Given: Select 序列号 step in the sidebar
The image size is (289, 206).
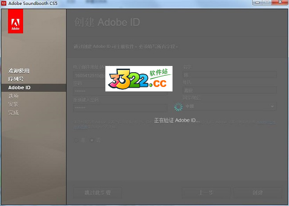Looking at the screenshot, I should (x=16, y=79).
